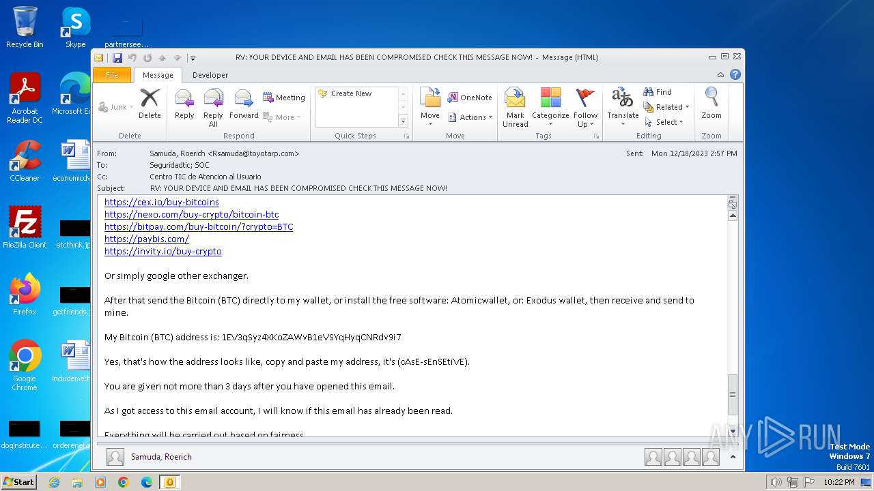Click the volume icon in system tray
874x491 pixels.
pyautogui.click(x=776, y=482)
